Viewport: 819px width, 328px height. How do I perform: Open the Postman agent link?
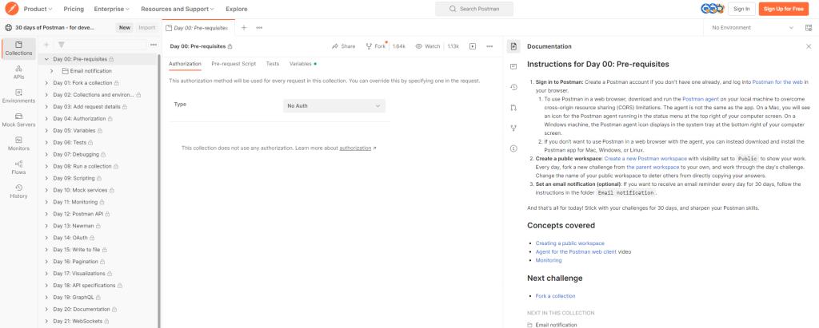[x=701, y=98]
